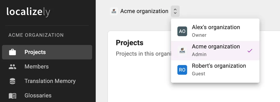Image resolution: width=280 pixels, height=102 pixels.
Task: Click the Translation Memory database icon
Action: (x=12, y=81)
